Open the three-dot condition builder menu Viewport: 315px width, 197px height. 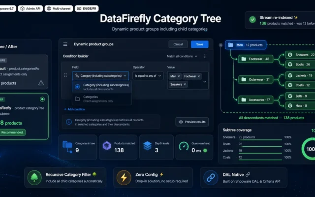tap(205, 56)
